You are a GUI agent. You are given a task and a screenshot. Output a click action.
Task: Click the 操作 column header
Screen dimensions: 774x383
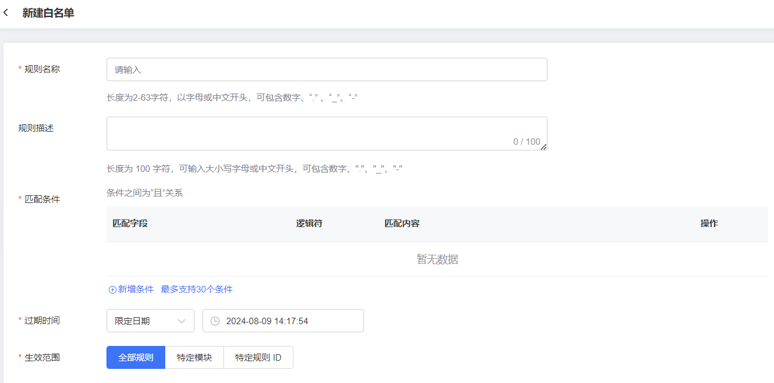[x=709, y=224]
